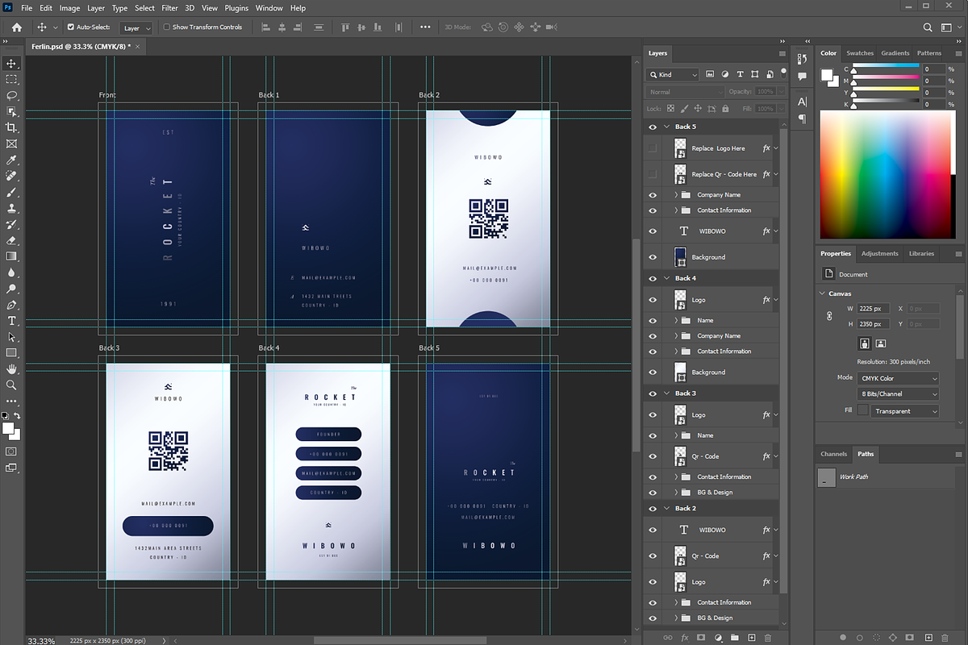This screenshot has width=968, height=645.
Task: Open the CMYK Color mode dropdown
Action: tap(898, 378)
